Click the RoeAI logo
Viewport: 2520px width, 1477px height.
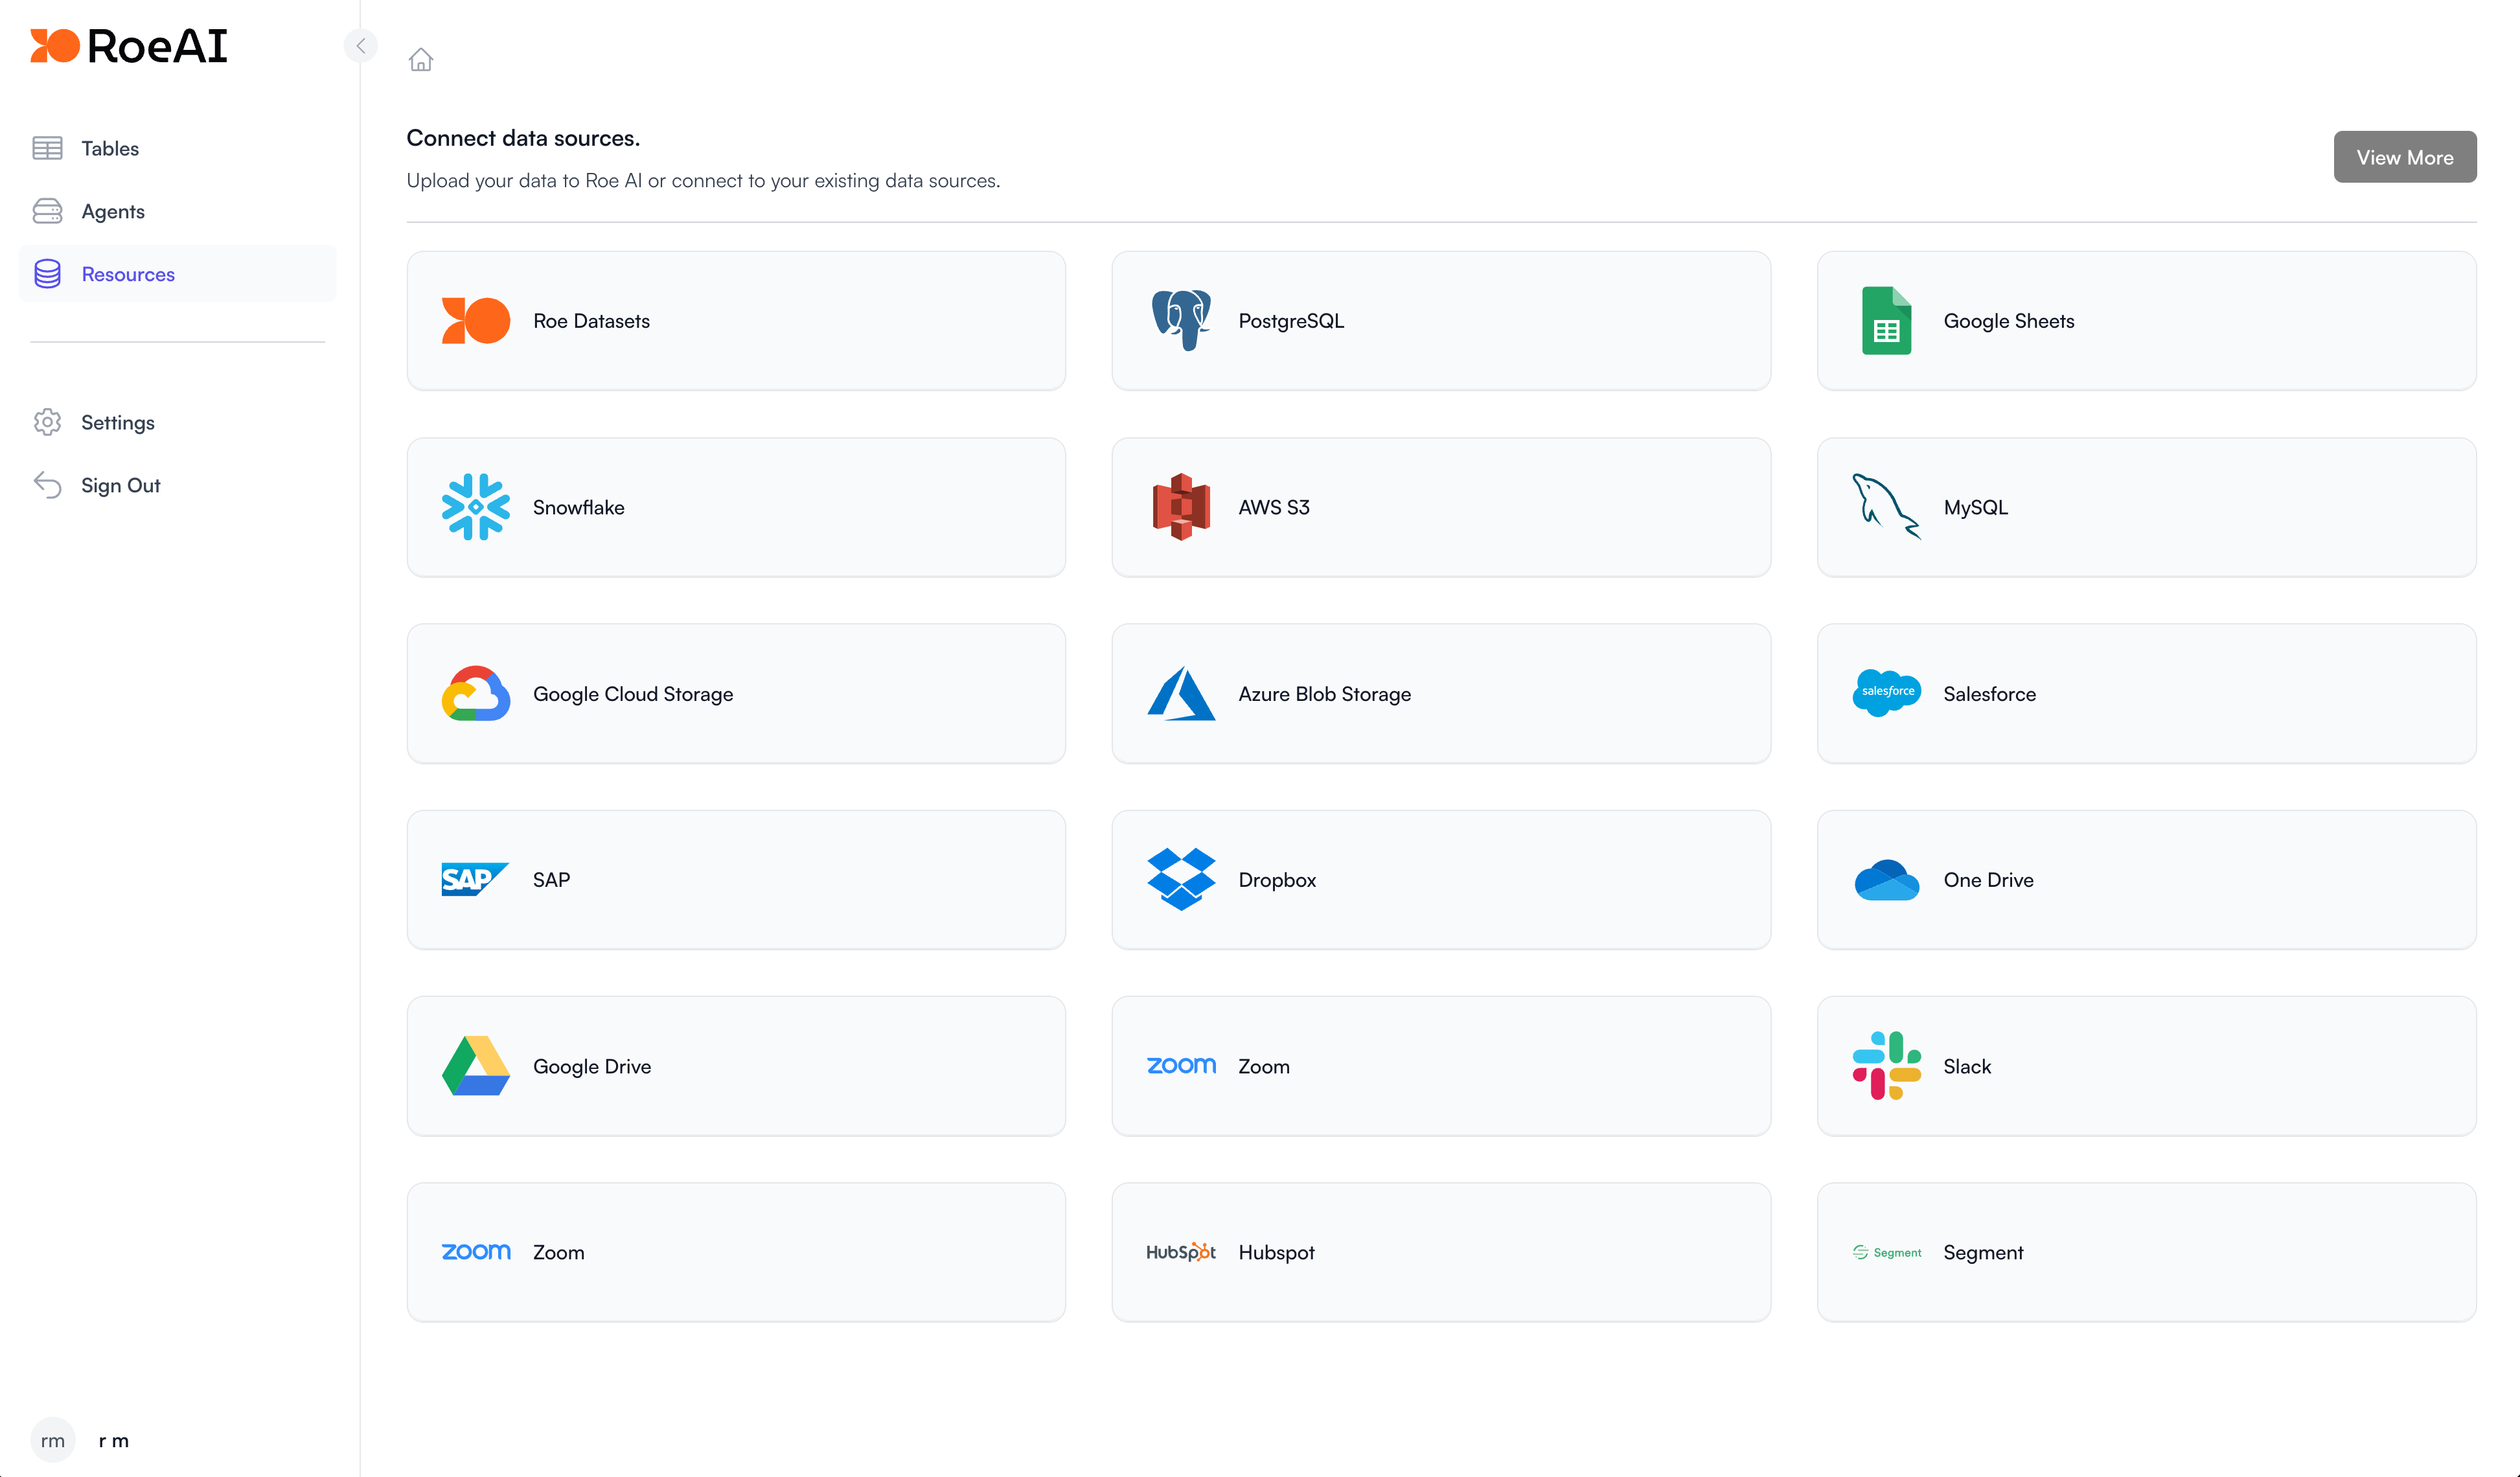click(129, 46)
